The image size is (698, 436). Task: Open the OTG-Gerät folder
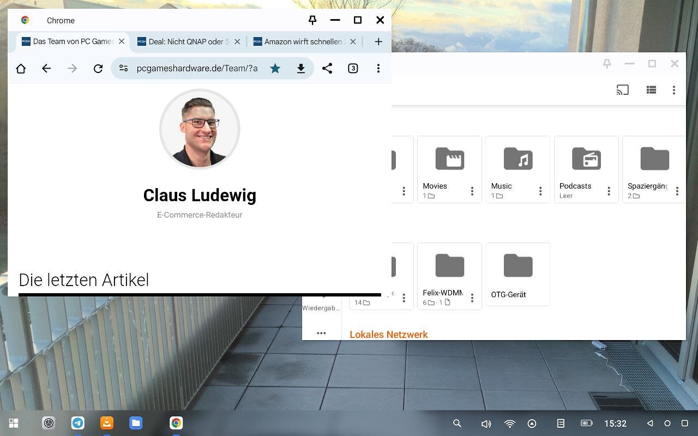(518, 274)
